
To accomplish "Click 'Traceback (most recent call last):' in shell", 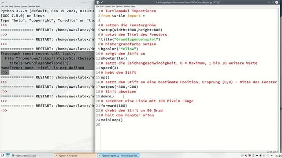I will pyautogui.click(x=38, y=54).
